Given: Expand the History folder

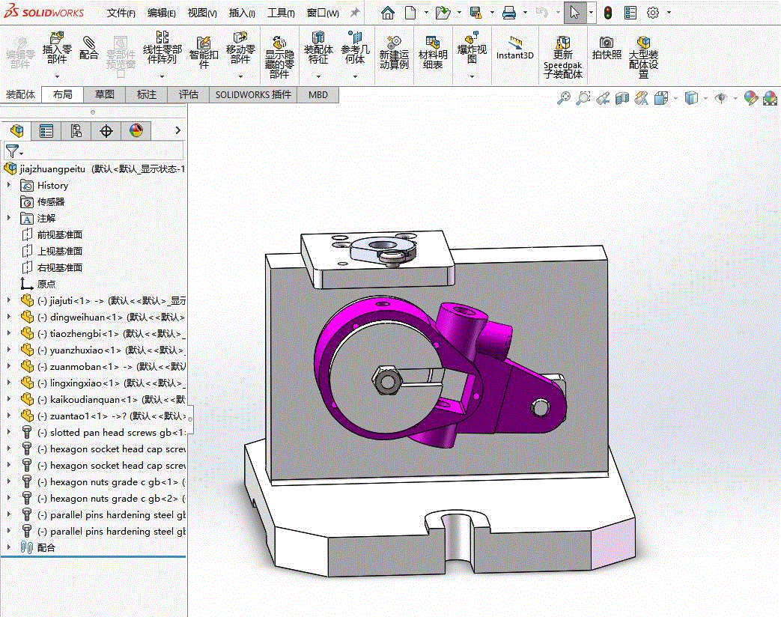Looking at the screenshot, I should pos(8,185).
